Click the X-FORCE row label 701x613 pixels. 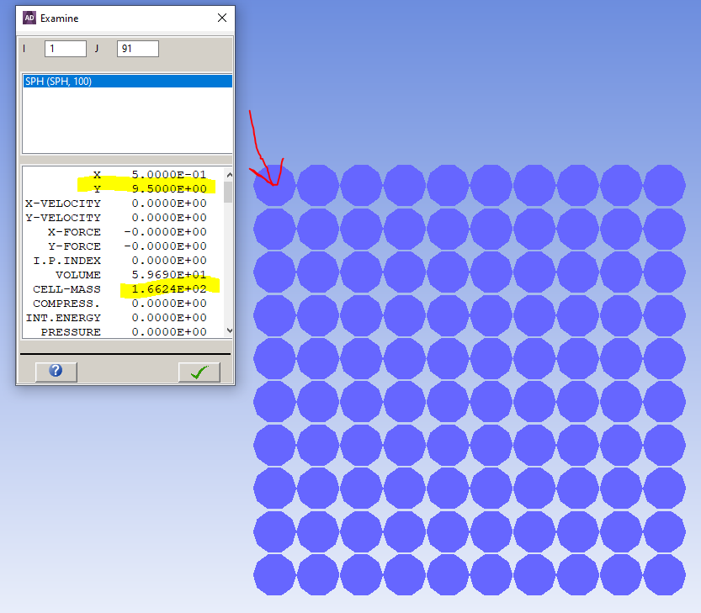(74, 232)
